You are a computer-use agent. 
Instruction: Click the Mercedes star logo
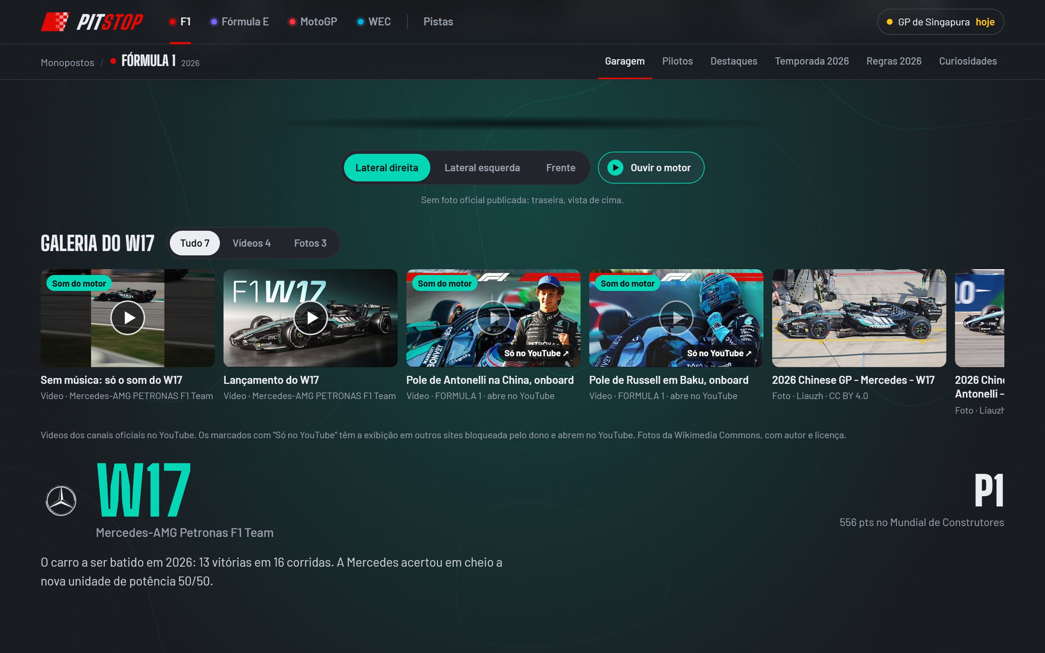pyautogui.click(x=61, y=501)
